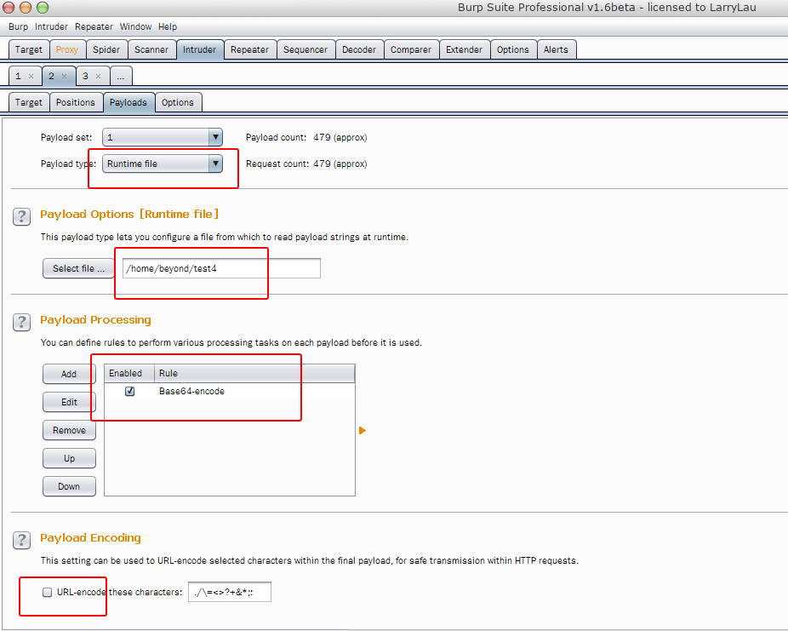The width and height of the screenshot is (788, 631).
Task: Switch to the Alerts tab
Action: click(556, 49)
